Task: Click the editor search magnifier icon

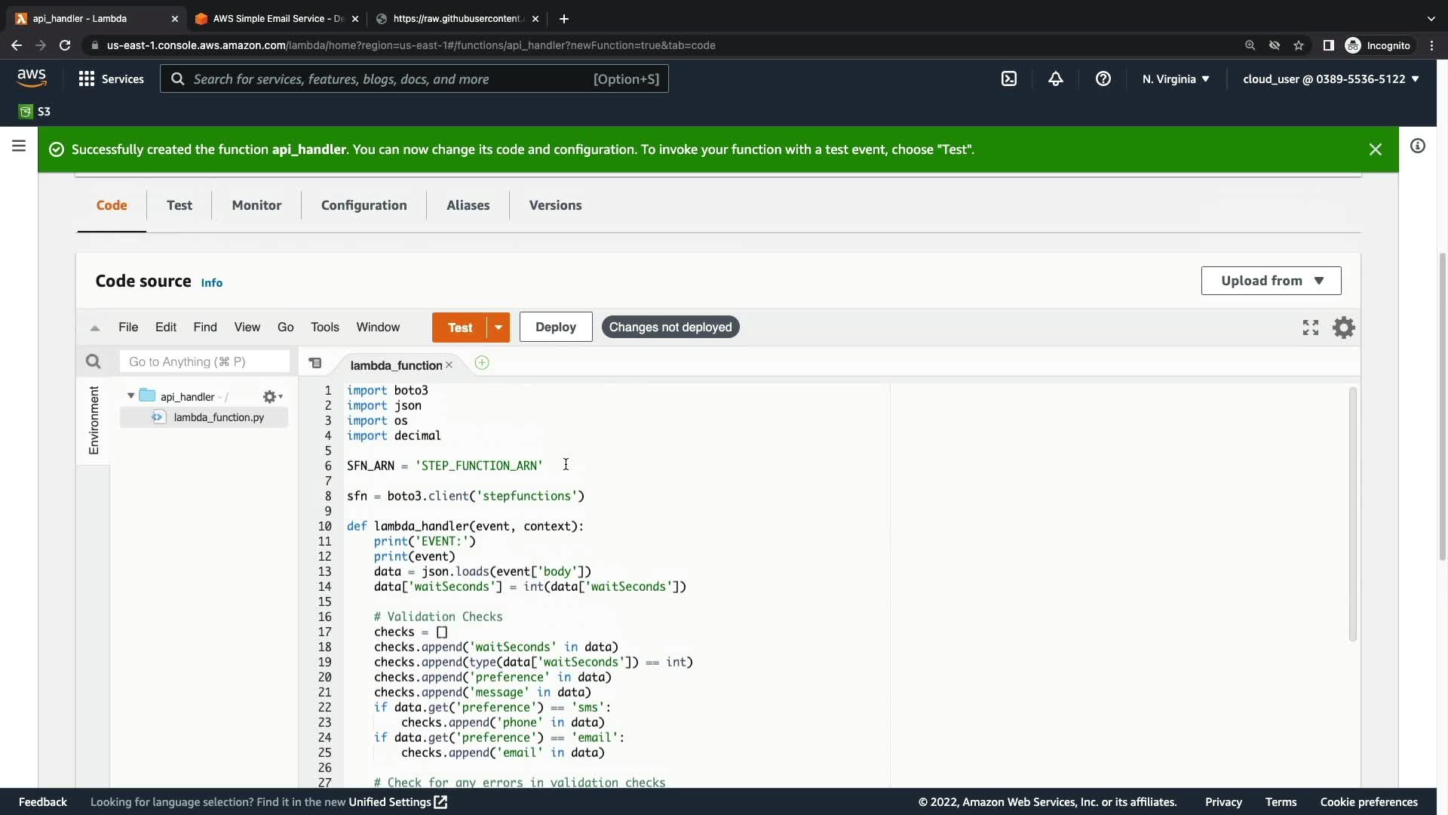Action: 93,361
